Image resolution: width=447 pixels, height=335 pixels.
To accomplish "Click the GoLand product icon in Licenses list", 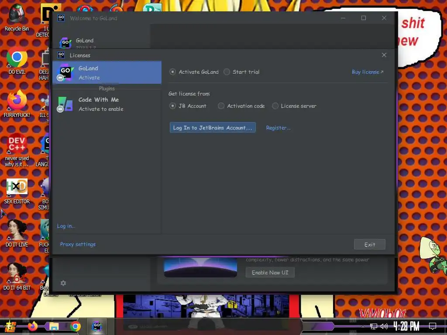I will [65, 72].
